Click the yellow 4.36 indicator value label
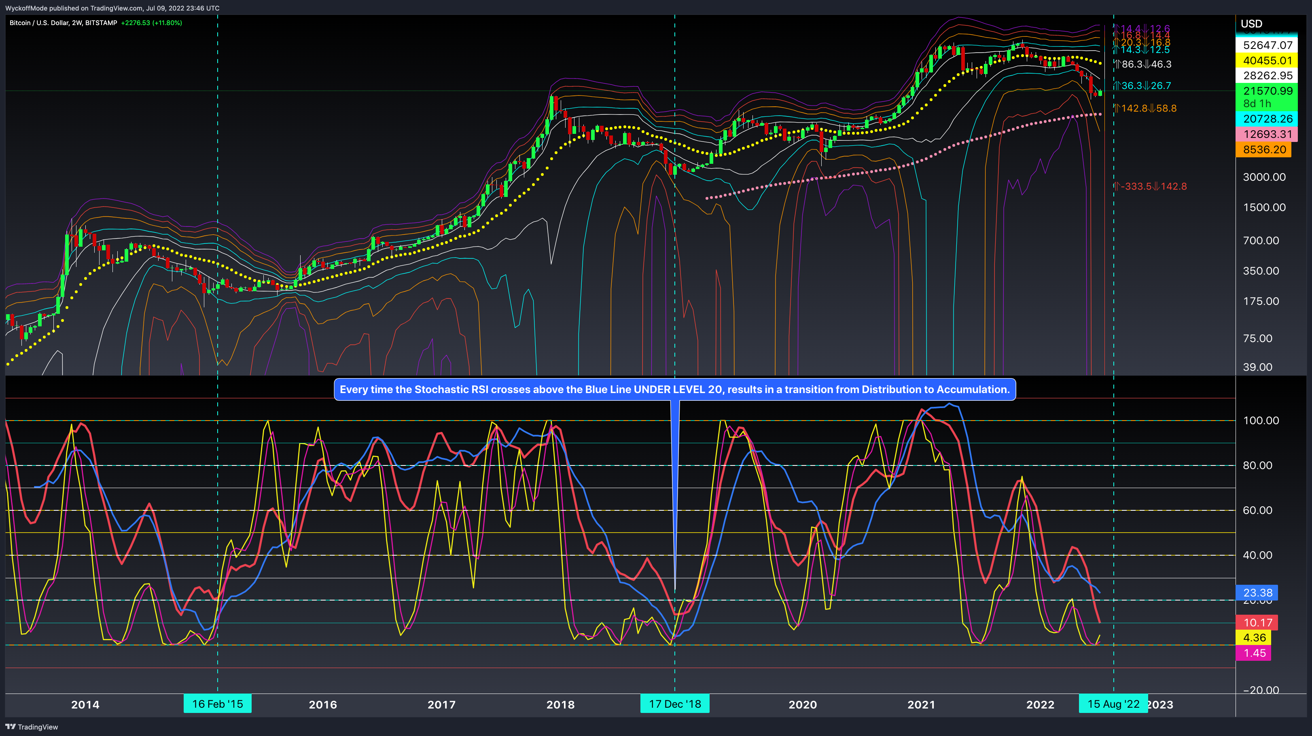The image size is (1312, 736). pyautogui.click(x=1254, y=638)
